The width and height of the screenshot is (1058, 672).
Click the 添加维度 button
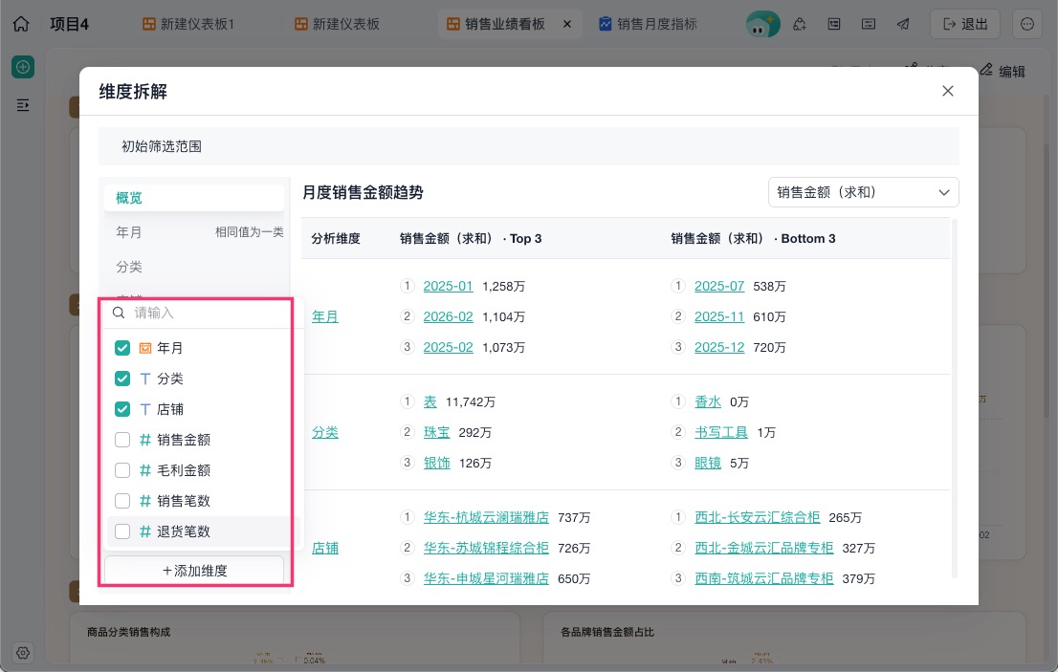tap(194, 571)
